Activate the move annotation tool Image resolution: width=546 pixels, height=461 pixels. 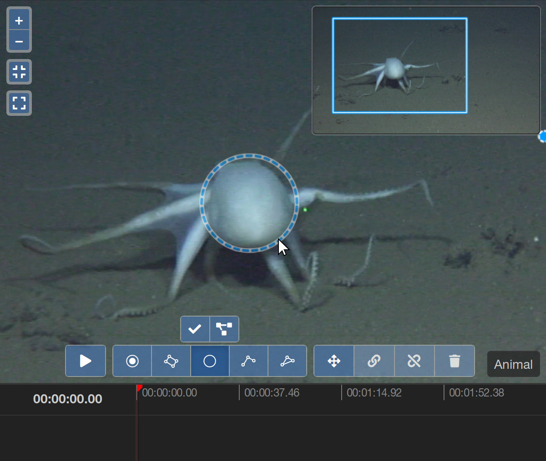point(334,361)
